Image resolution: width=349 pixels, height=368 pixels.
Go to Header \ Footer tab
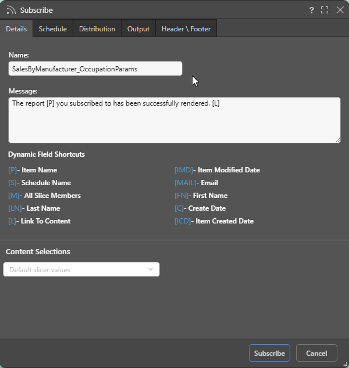[186, 29]
